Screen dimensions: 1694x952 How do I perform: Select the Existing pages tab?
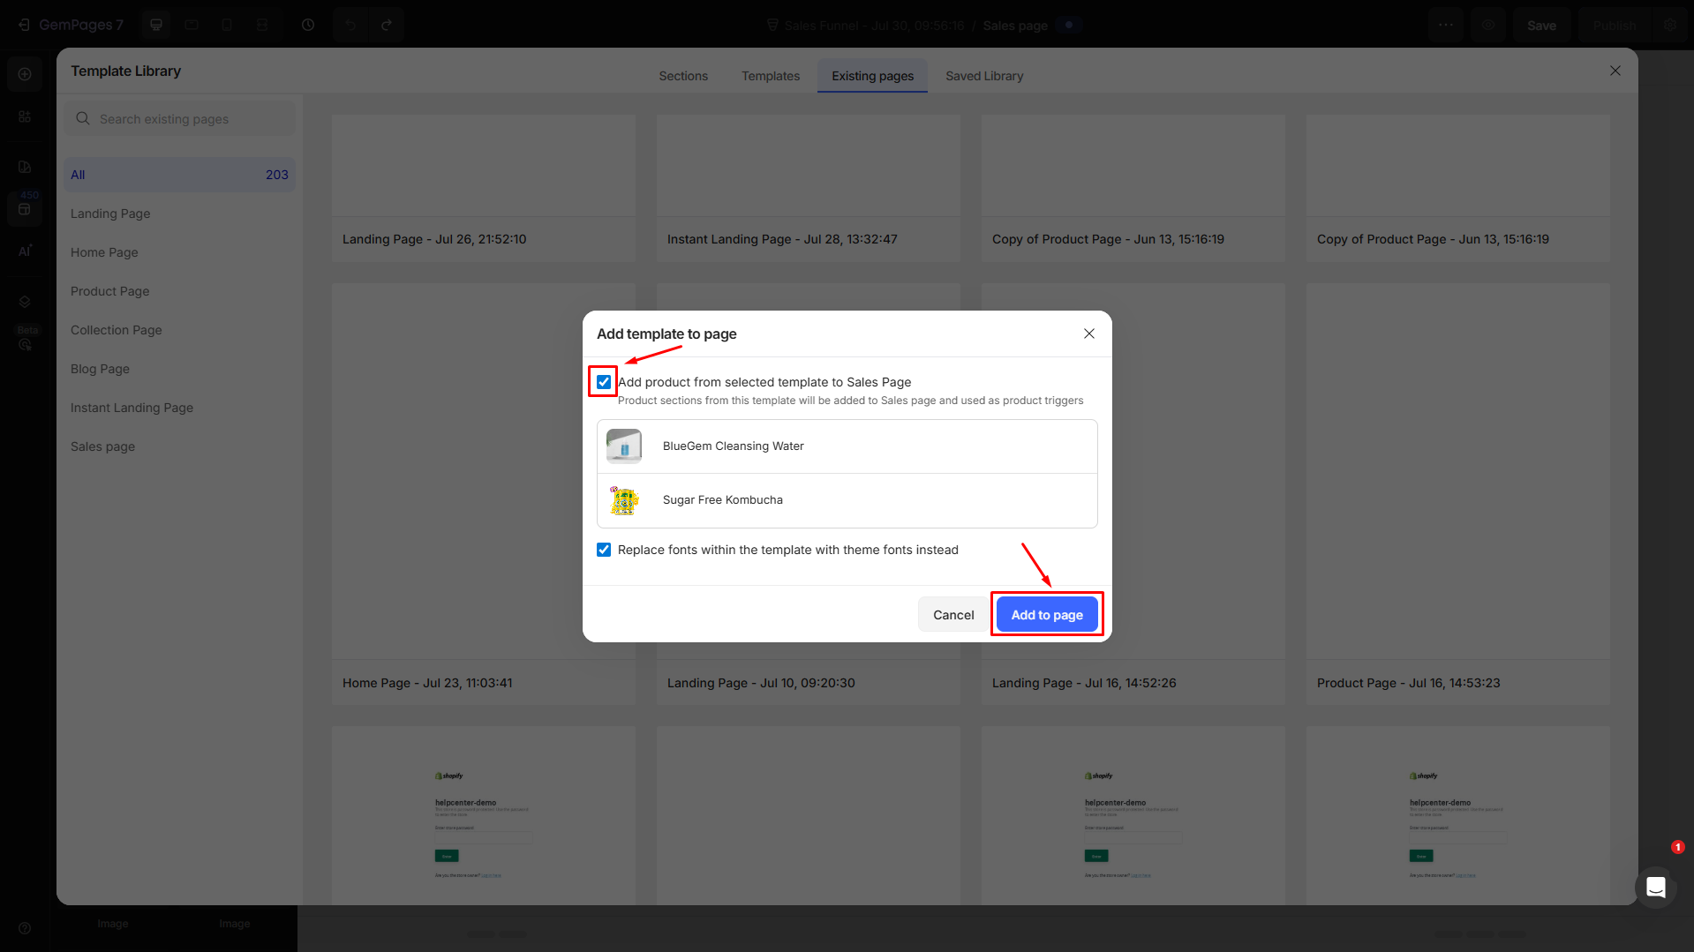[873, 76]
